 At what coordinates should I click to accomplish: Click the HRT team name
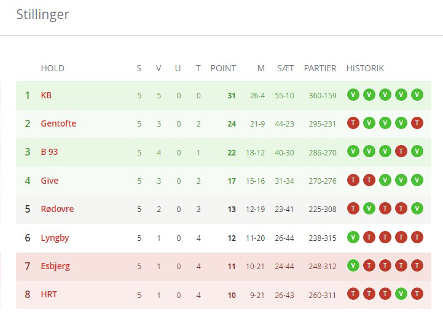pos(49,294)
